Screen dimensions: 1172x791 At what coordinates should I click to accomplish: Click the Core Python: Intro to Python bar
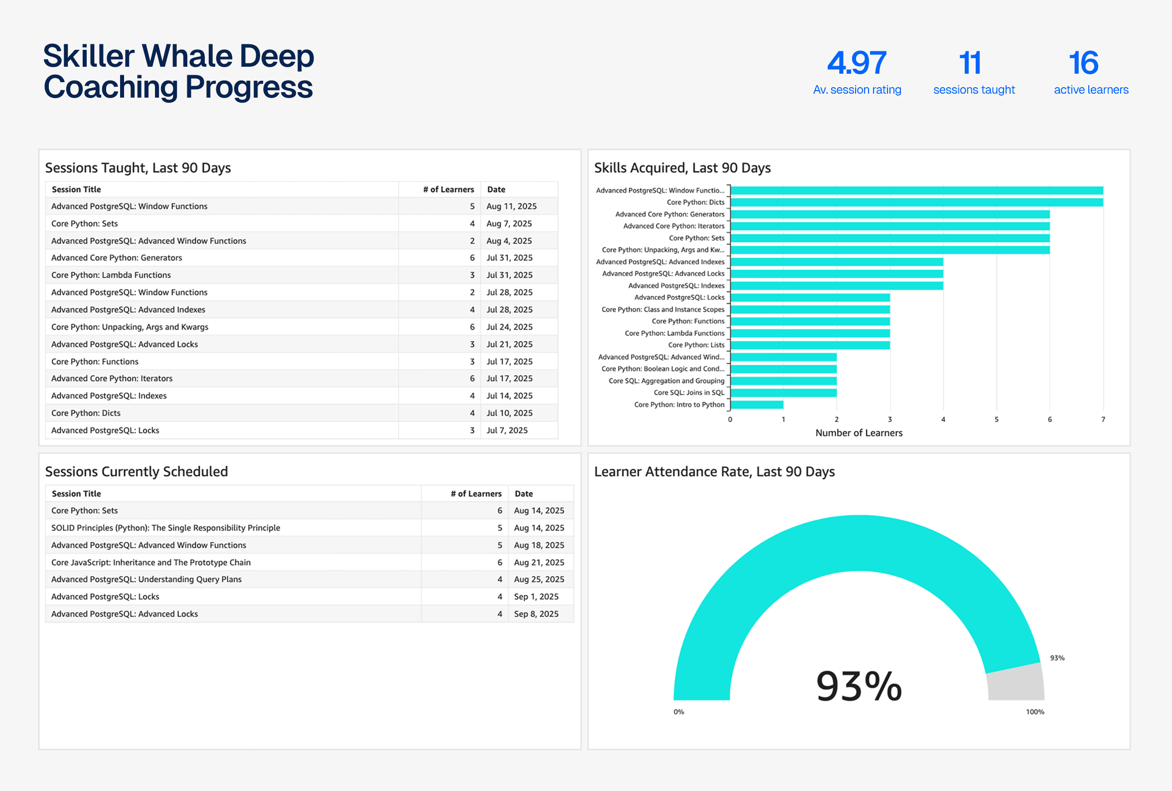756,405
